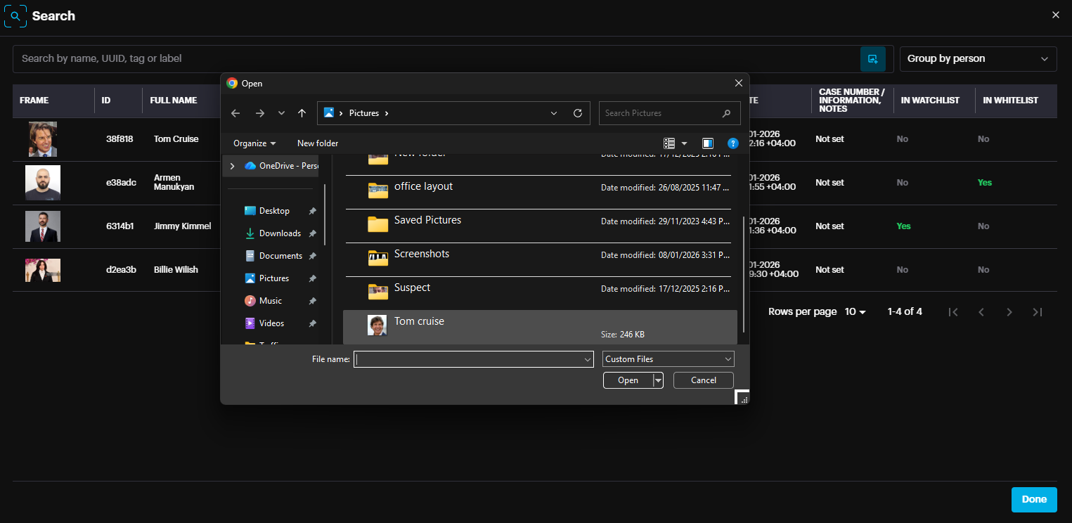
Task: Open the Group by person dropdown
Action: click(x=978, y=59)
